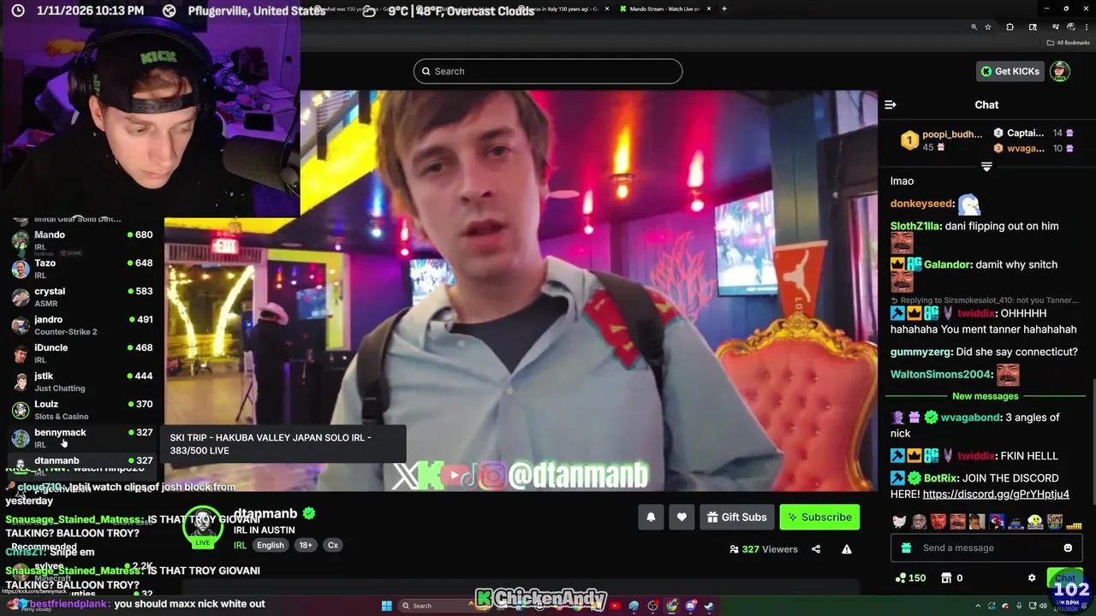Close the Mando Stream browser tab
Image resolution: width=1096 pixels, height=616 pixels.
pyautogui.click(x=709, y=9)
